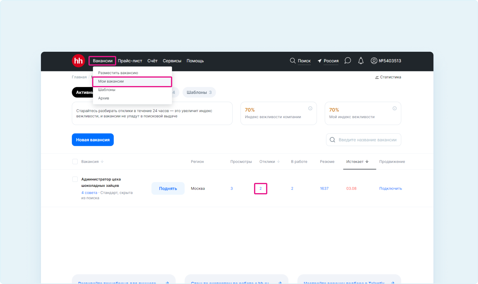Image resolution: width=478 pixels, height=284 pixels.
Task: Open Поиск in the header
Action: coord(304,61)
